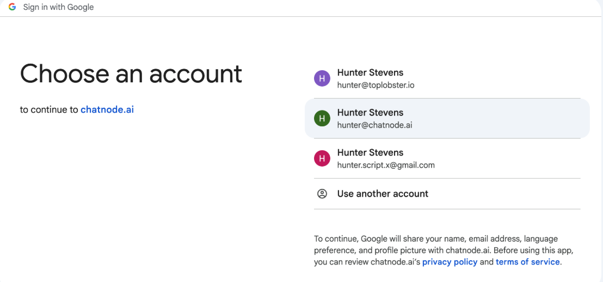Click purple avatar for hunter@toplobster.io
This screenshot has height=282, width=603.
[322, 78]
